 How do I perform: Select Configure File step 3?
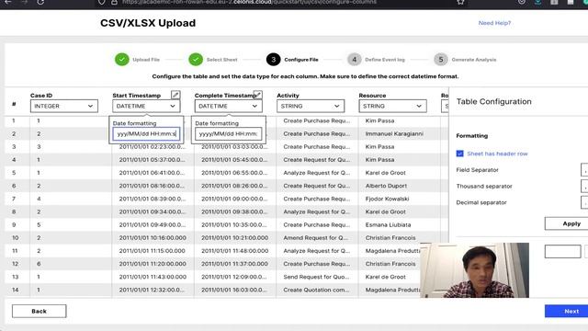[292, 60]
